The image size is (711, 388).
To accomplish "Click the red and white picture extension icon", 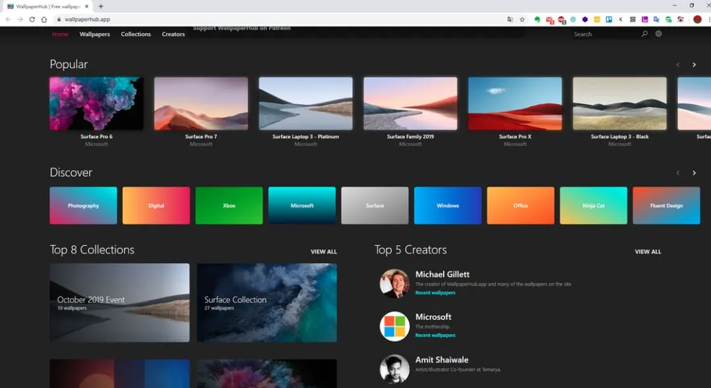I will 680,20.
